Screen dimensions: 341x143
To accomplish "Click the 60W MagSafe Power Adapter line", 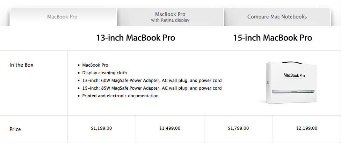I will tap(152, 81).
